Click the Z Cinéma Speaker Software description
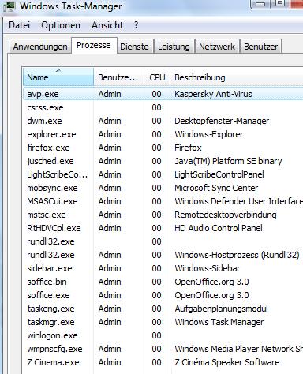 pyautogui.click(x=227, y=362)
